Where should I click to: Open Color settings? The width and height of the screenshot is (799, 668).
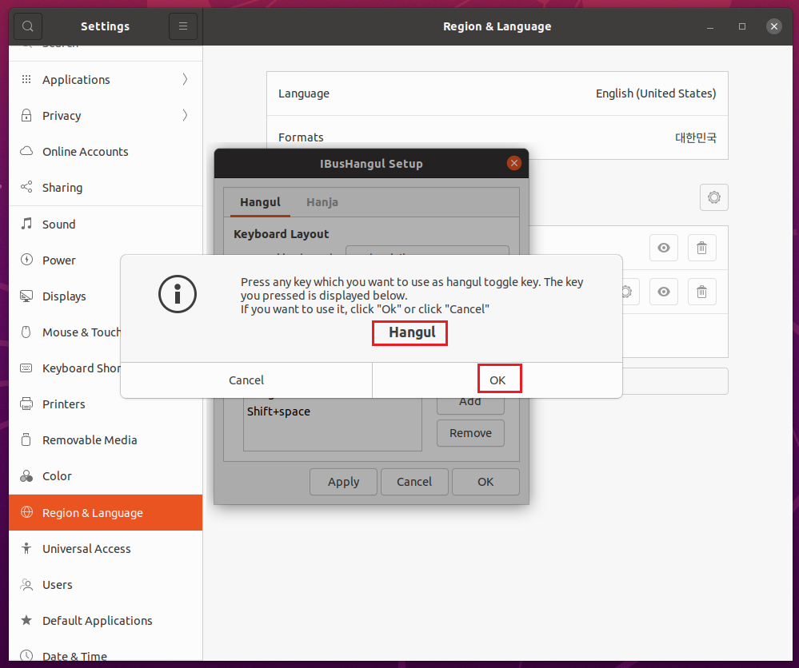click(x=106, y=476)
